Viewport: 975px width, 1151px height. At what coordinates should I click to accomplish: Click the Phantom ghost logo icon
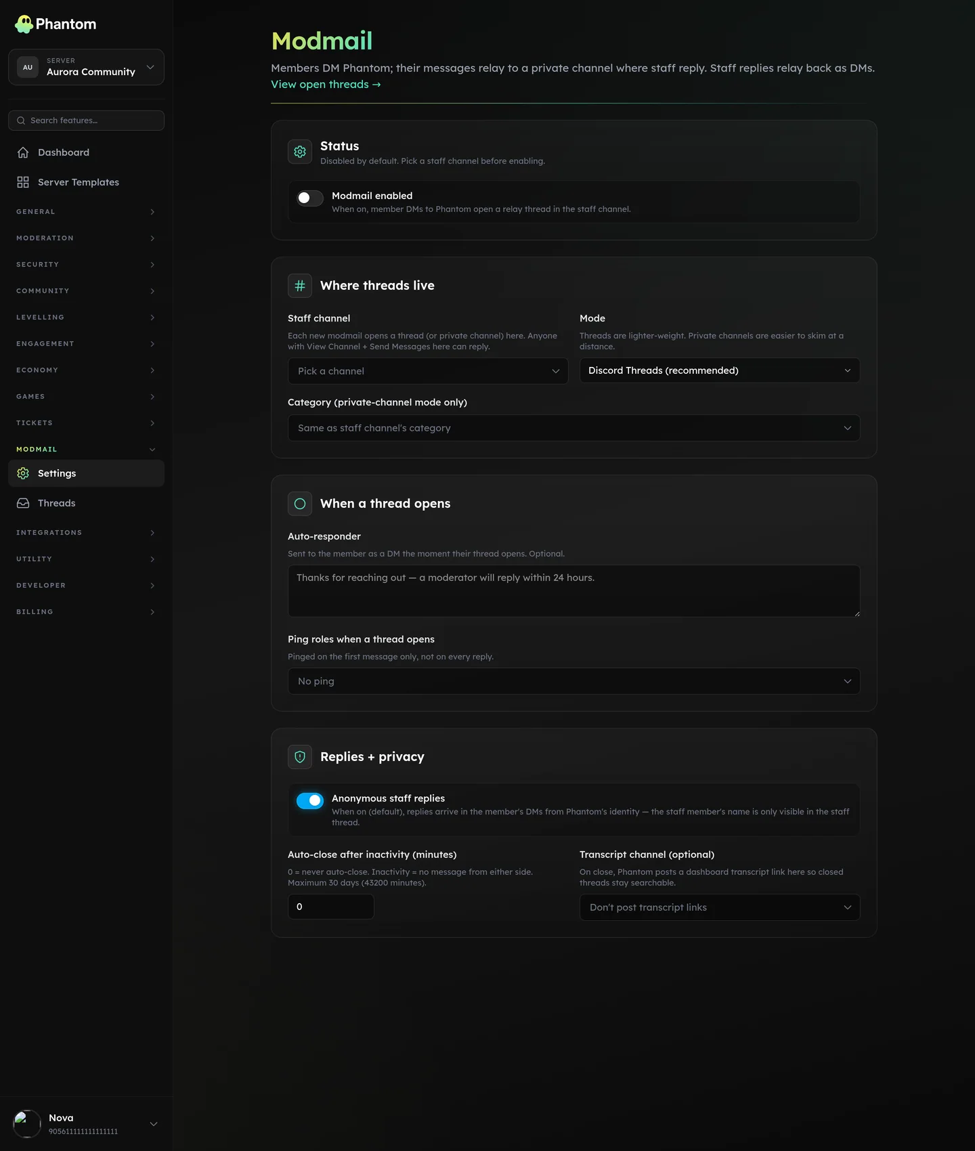(x=24, y=24)
